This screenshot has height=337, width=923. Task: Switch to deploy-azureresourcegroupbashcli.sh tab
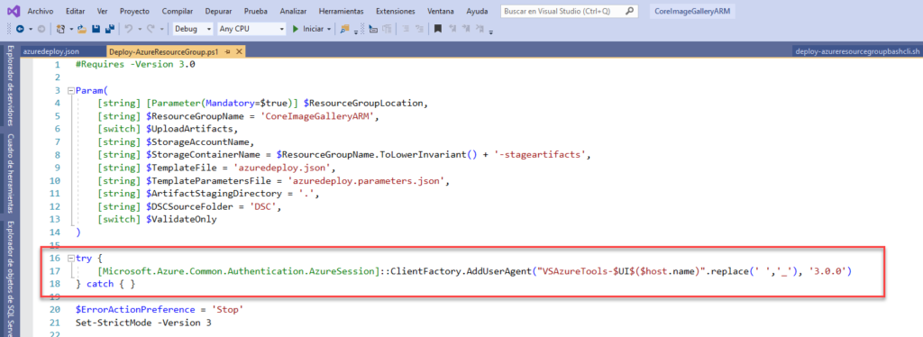[856, 51]
